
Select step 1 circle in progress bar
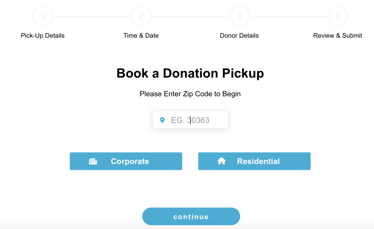[x=43, y=16]
